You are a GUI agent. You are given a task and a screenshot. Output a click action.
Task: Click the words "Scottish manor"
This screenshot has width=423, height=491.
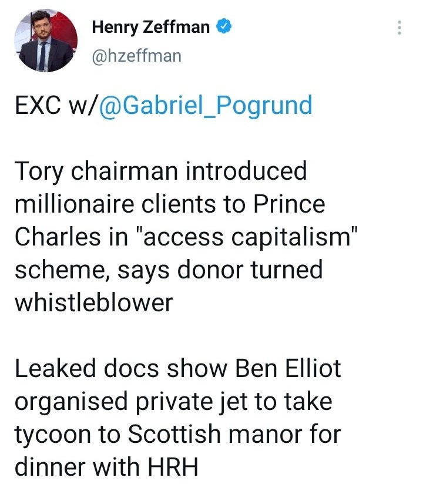pos(214,434)
